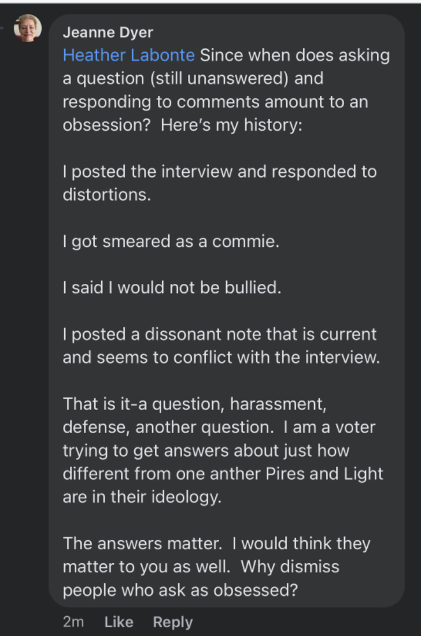Click the "Since when does asking" opening text

point(295,56)
